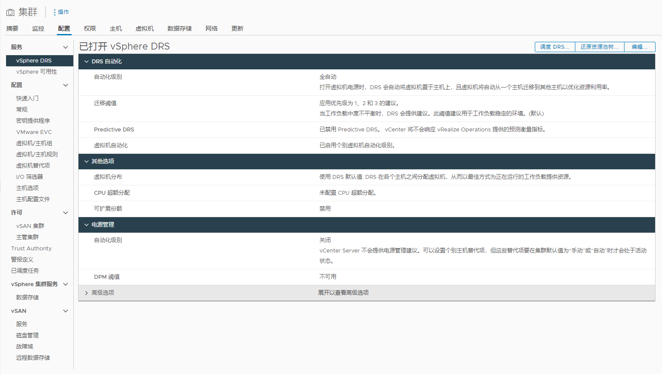
Task: Open the 权限 tab
Action: point(90,28)
